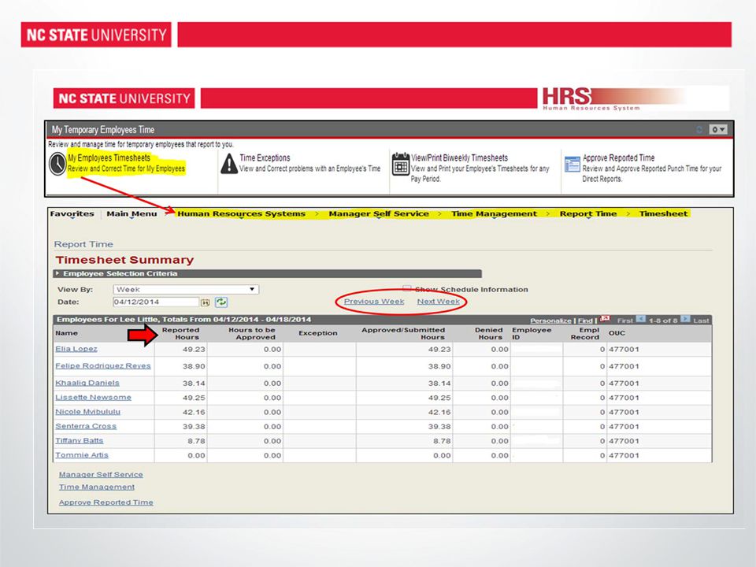Click the View/Print Biweekly Timesheets calendar icon
The width and height of the screenshot is (756, 567).
tap(401, 164)
